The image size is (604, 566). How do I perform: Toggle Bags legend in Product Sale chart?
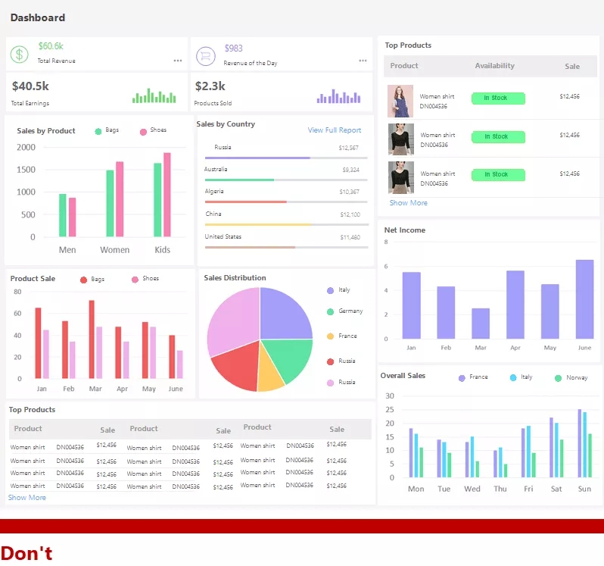tap(92, 279)
